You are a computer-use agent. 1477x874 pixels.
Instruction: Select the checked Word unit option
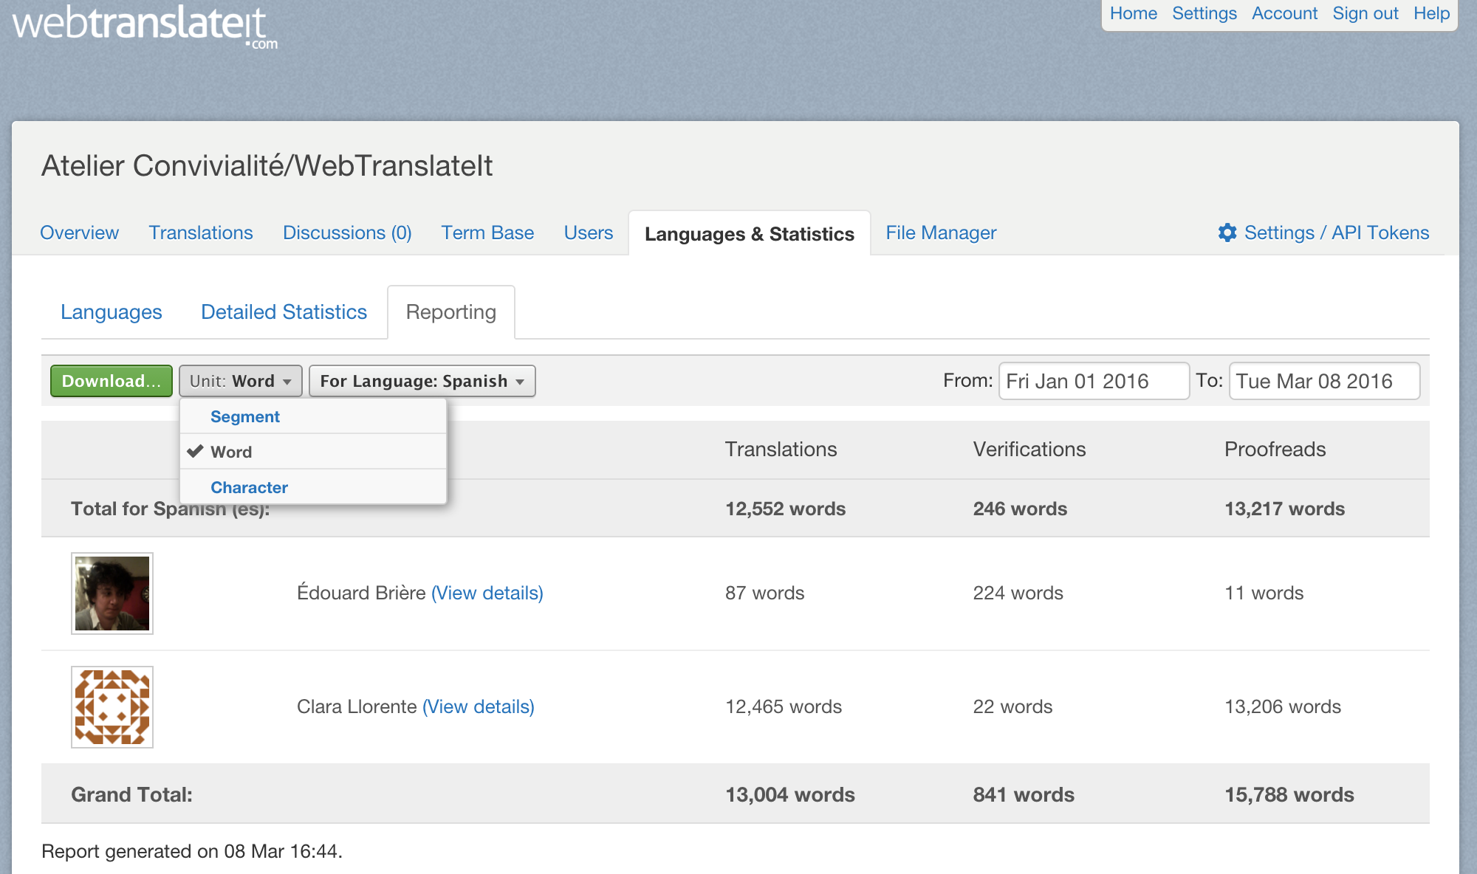pos(231,452)
